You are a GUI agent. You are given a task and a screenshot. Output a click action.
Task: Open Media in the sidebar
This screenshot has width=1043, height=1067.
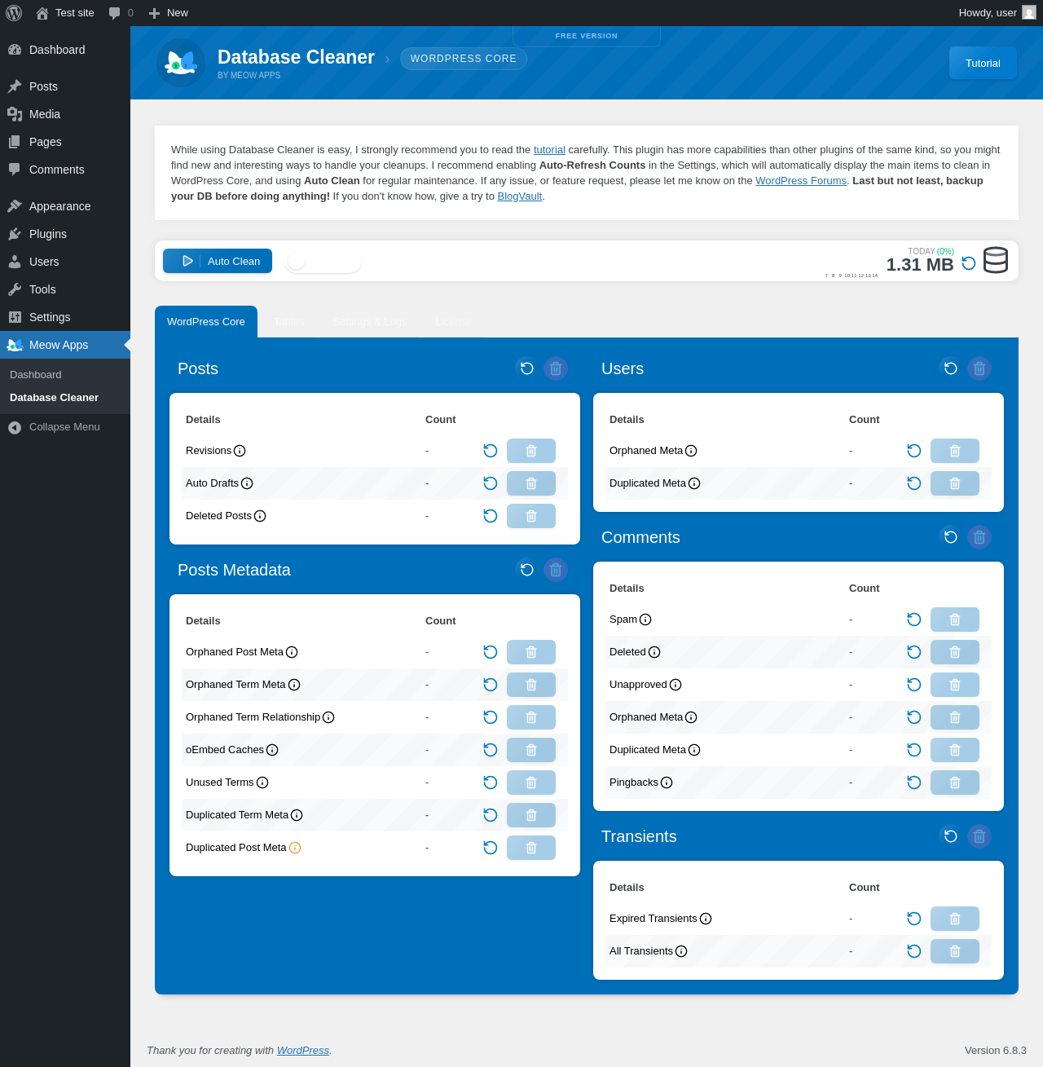click(65, 114)
